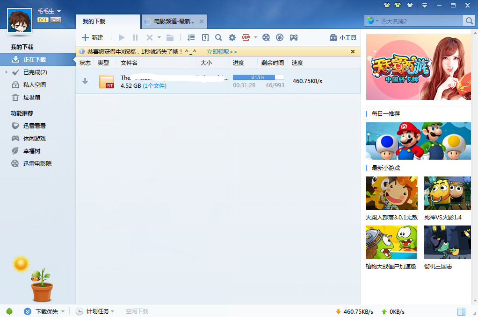Click the 立即领取 link in notification bar

(222, 51)
